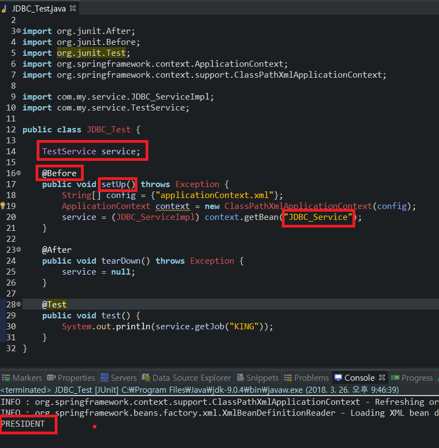Click the org.junit.Test import text
The height and width of the screenshot is (448, 439).
pos(91,53)
